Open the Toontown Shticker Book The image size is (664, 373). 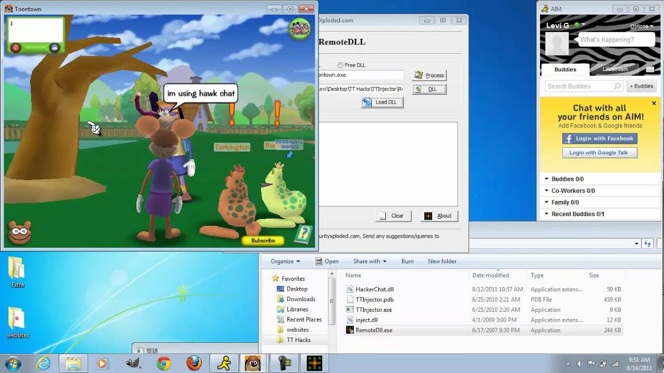[x=305, y=234]
